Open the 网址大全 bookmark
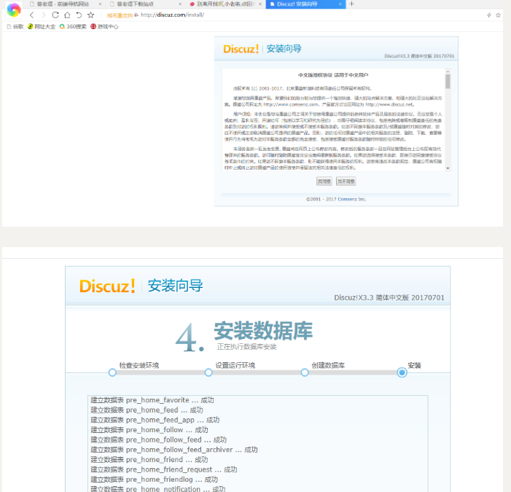Viewport: 511px width, 492px height. click(x=42, y=27)
